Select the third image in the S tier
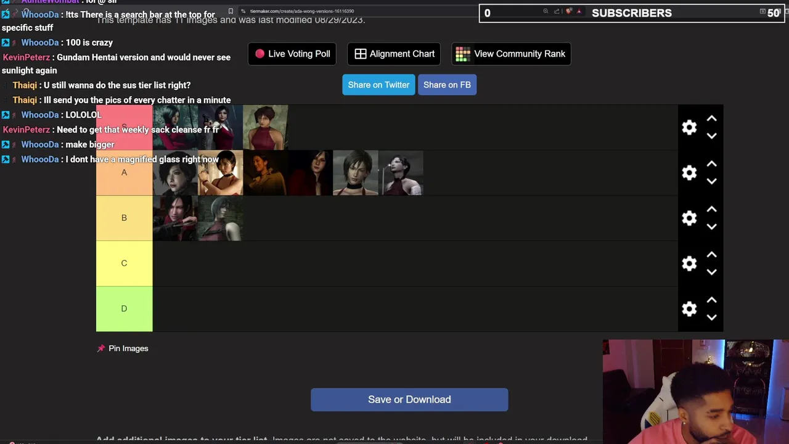The height and width of the screenshot is (444, 789). pos(265,128)
